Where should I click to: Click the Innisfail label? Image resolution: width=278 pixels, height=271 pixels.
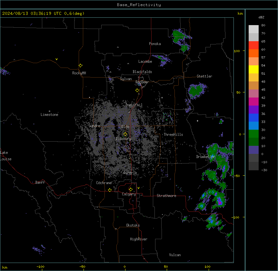point(134,105)
